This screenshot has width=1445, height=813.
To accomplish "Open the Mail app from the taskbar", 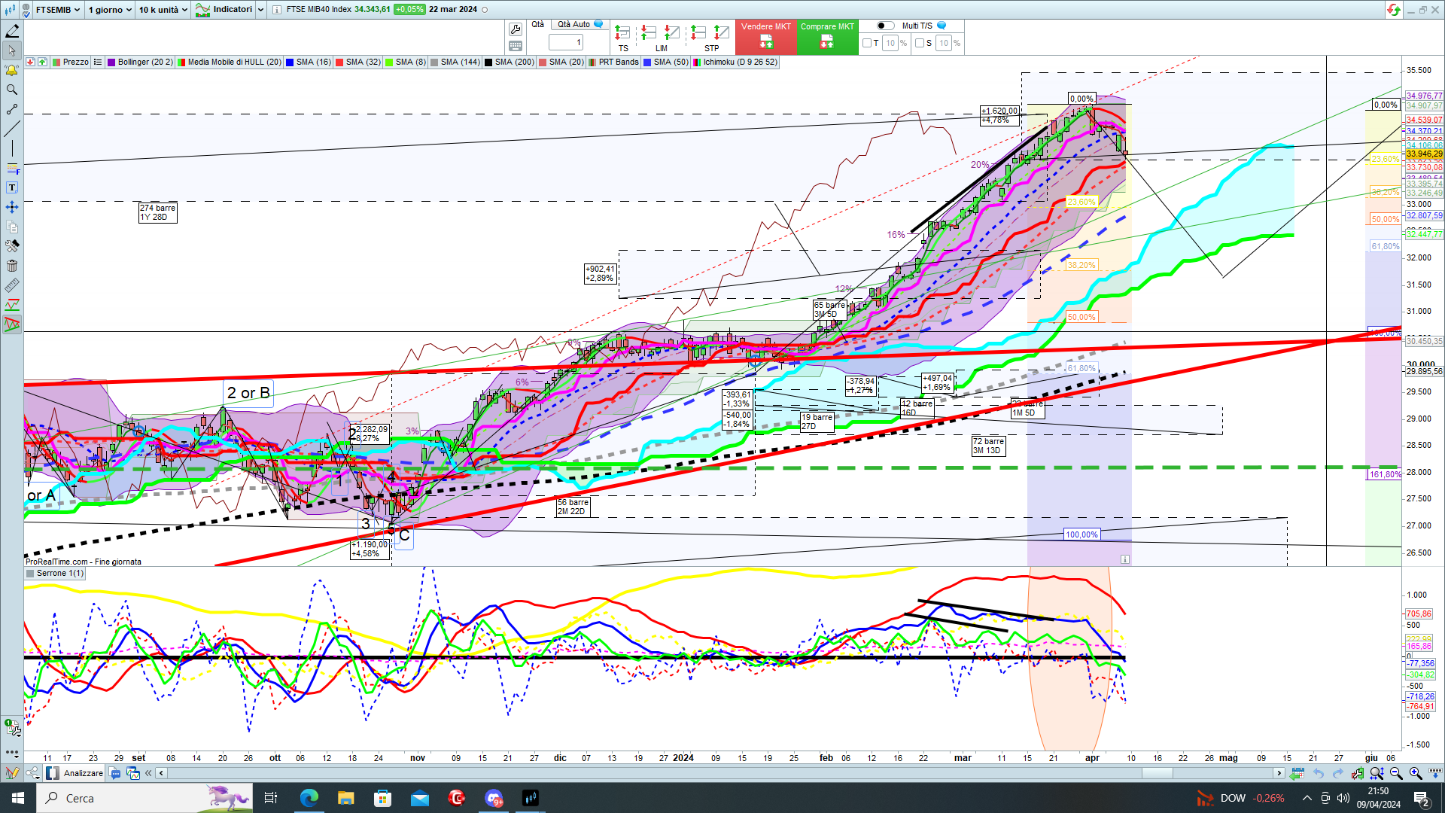I will 419,798.
